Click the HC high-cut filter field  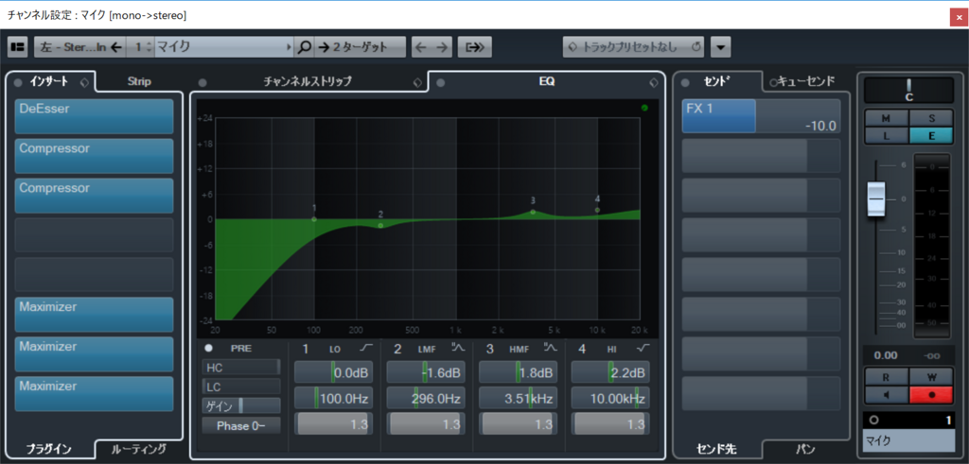coord(241,368)
